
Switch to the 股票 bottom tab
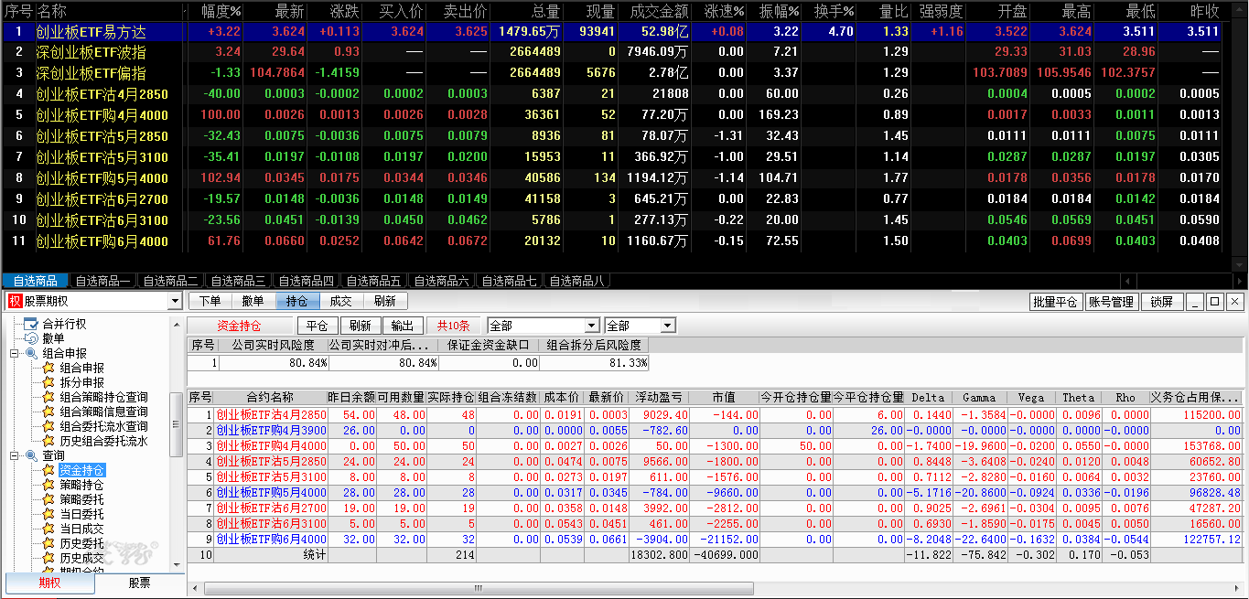click(139, 583)
